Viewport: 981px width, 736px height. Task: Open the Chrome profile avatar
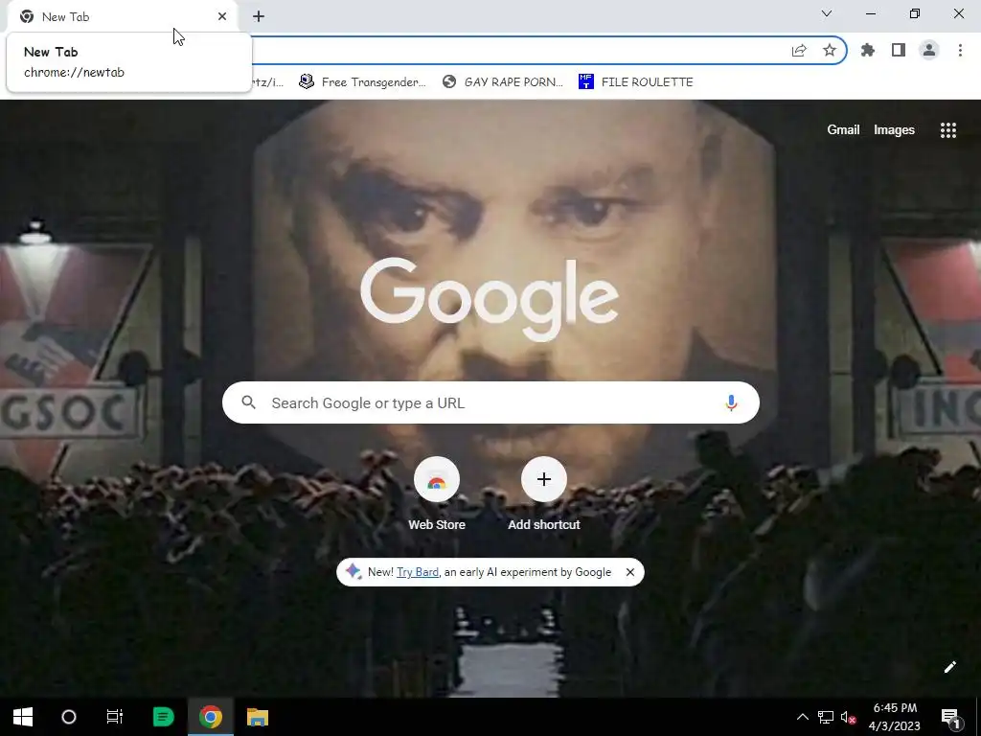(929, 50)
